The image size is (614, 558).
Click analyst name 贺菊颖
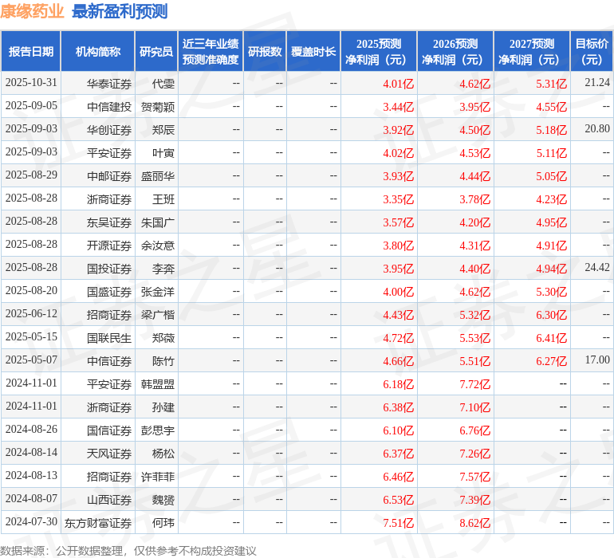coord(158,107)
